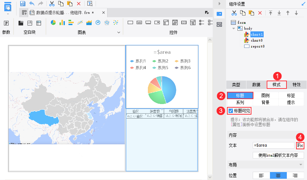Uncheck the 标题可见 checkbox
This screenshot has width=307, height=180.
[231, 111]
